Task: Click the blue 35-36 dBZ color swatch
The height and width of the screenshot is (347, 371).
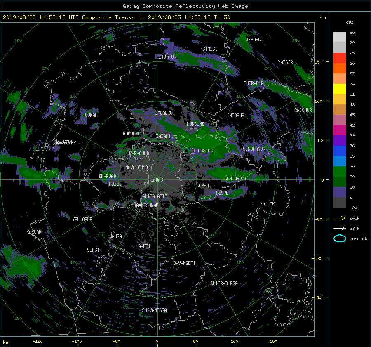Action: [x=340, y=151]
